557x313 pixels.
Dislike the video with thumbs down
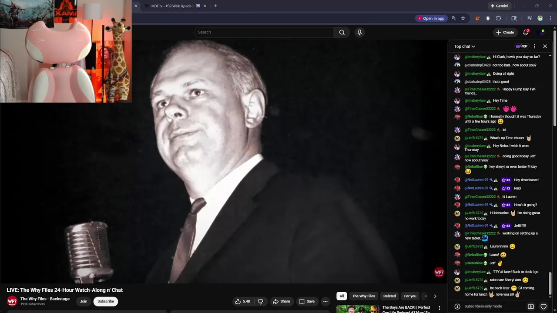click(x=261, y=301)
